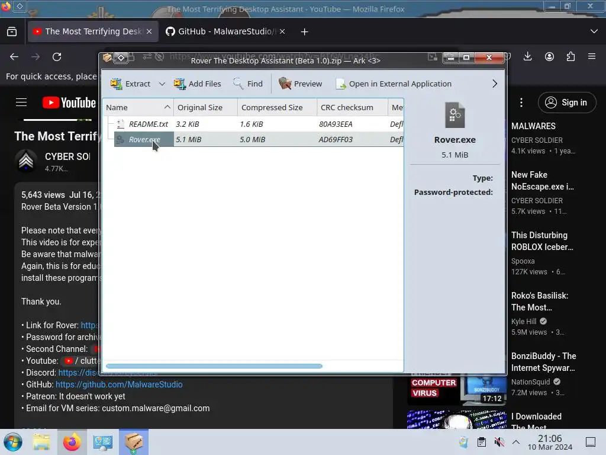Image resolution: width=606 pixels, height=455 pixels.
Task: Sort by the Name column header
Action: [x=138, y=108]
